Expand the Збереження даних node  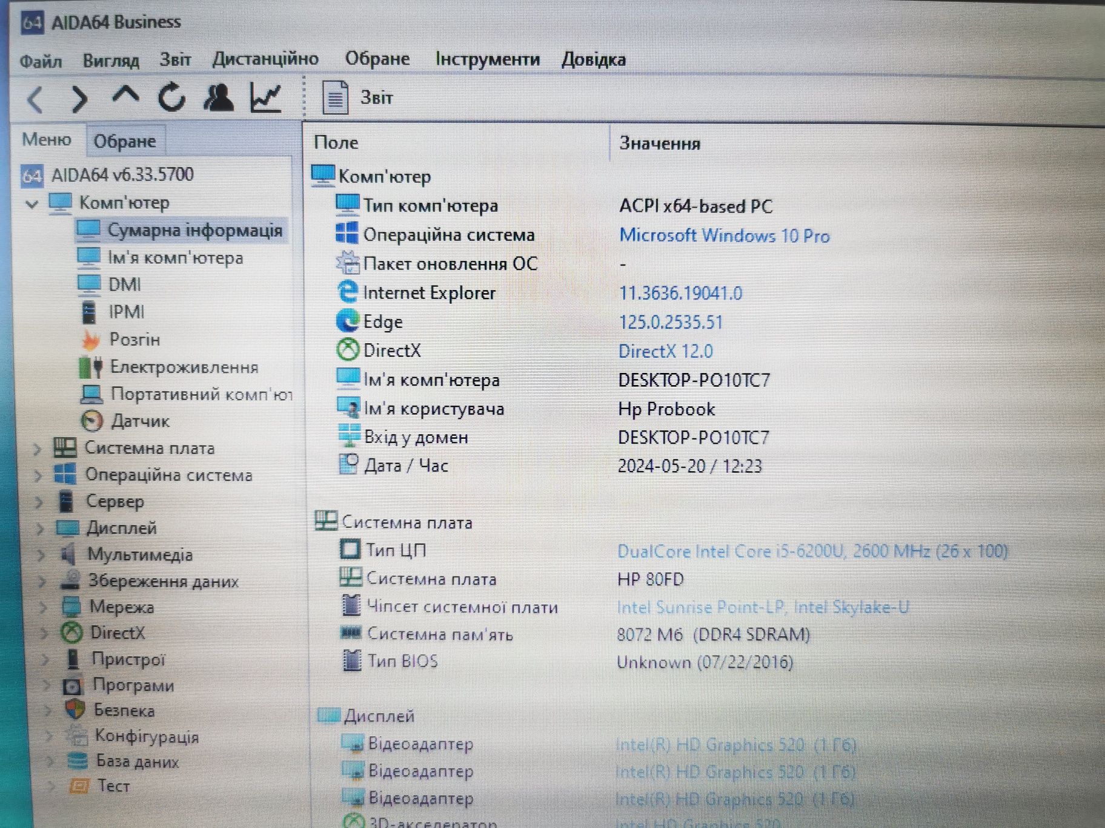(x=42, y=582)
